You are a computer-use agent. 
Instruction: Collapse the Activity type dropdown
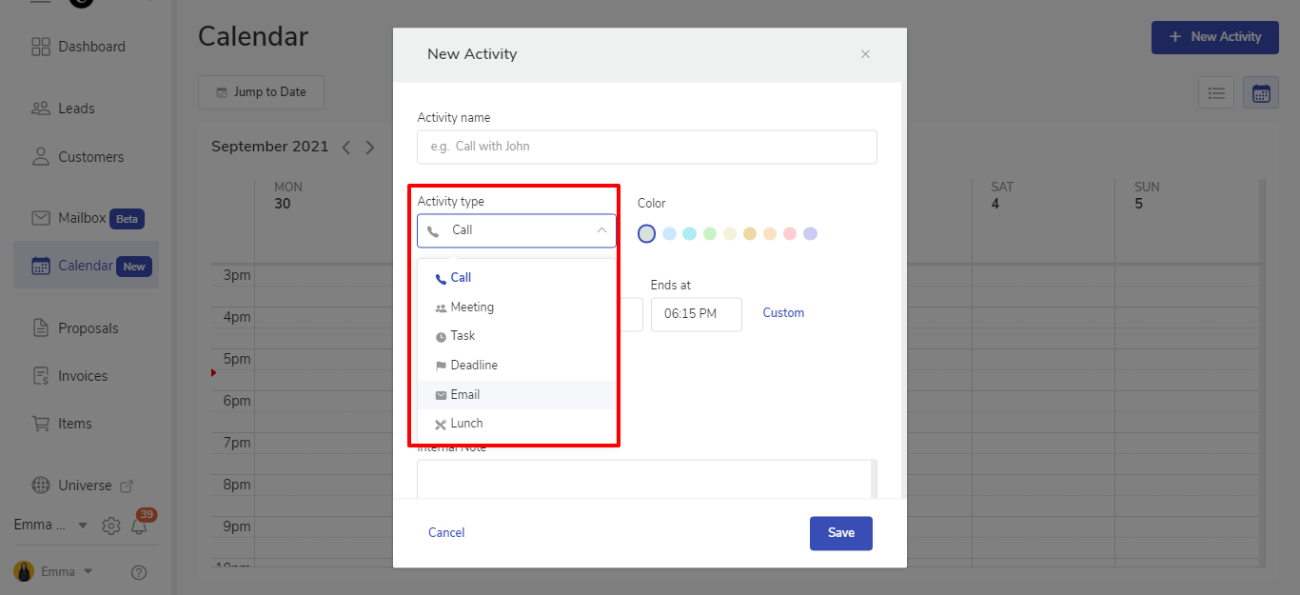tap(601, 230)
